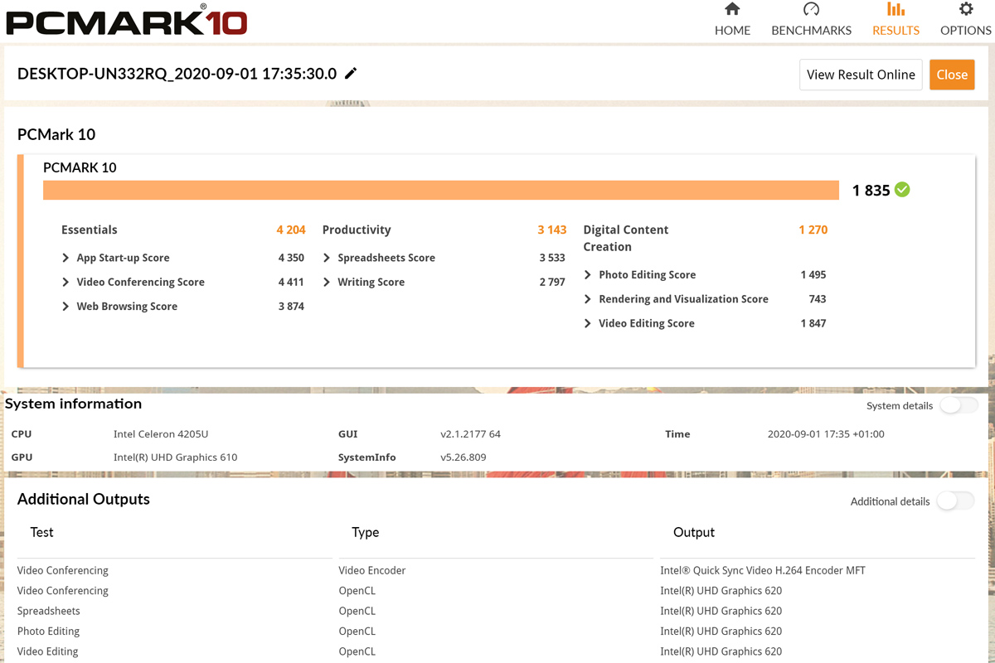Click the Essentials score 4 204

point(291,230)
